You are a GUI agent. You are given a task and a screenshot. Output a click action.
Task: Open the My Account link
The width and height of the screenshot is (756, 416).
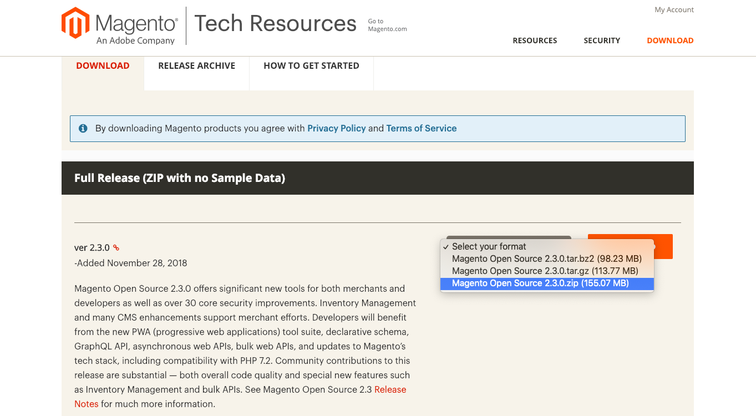click(x=674, y=10)
